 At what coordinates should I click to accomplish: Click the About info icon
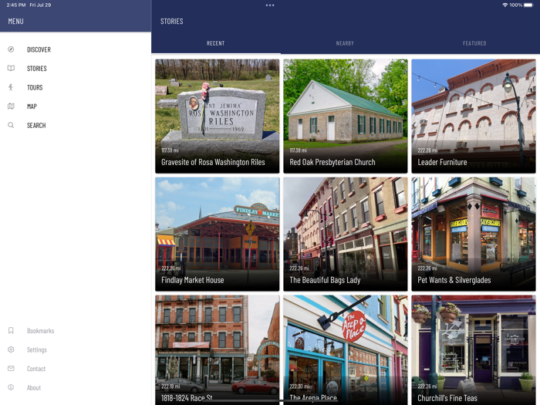(11, 387)
